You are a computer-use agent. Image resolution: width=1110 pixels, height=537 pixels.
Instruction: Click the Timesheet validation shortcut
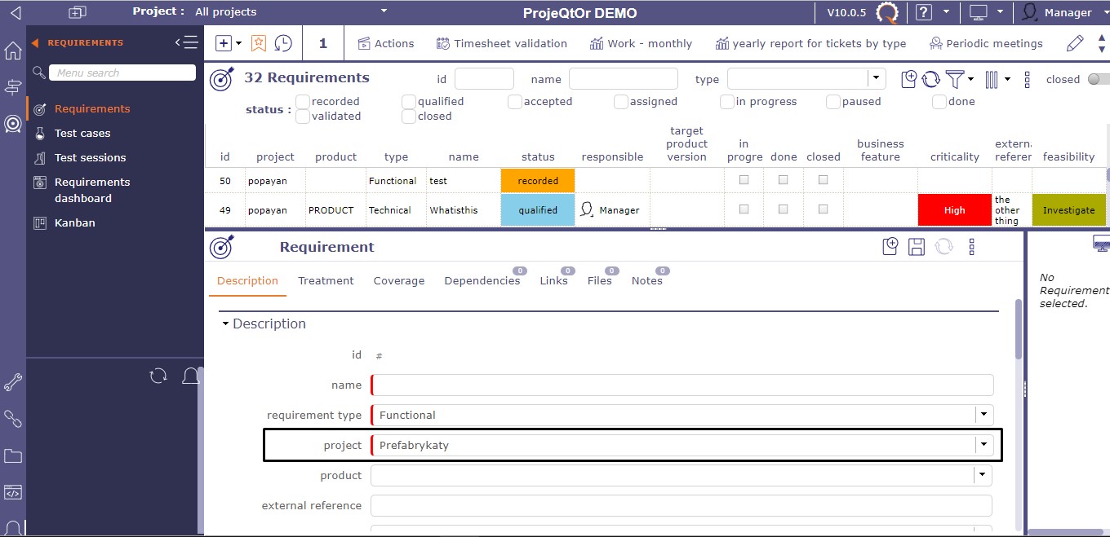coord(501,43)
